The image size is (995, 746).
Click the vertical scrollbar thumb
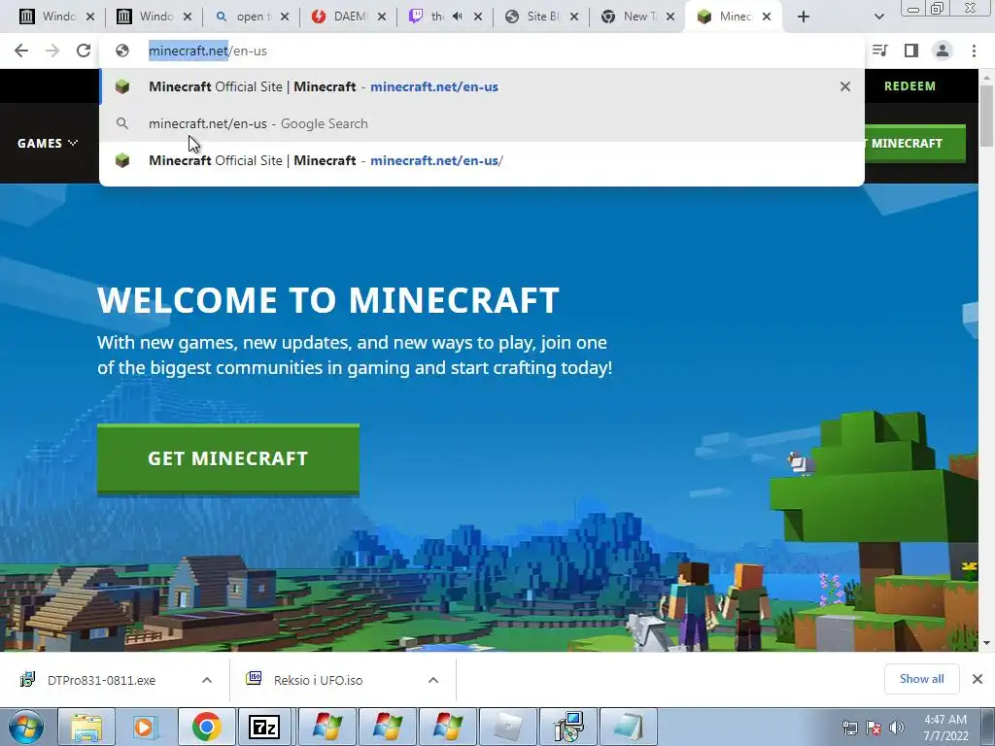point(986,115)
